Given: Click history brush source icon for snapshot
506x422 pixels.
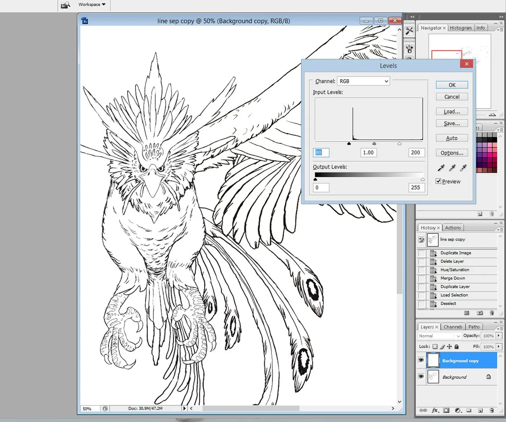Looking at the screenshot, I should click(x=421, y=240).
